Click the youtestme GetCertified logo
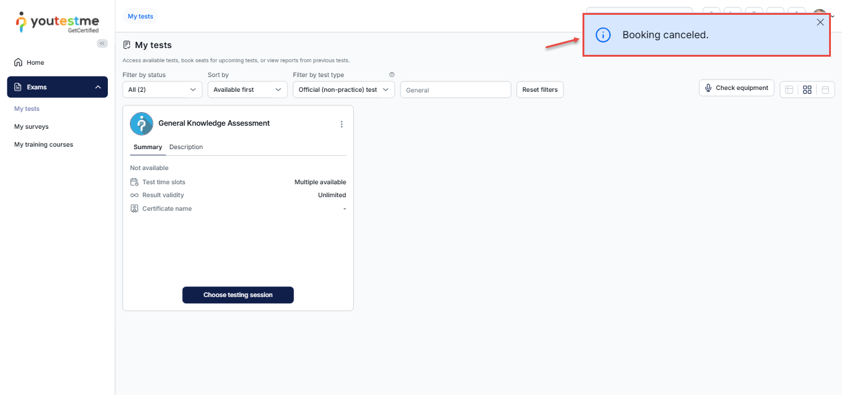This screenshot has height=395, width=842. (x=57, y=22)
